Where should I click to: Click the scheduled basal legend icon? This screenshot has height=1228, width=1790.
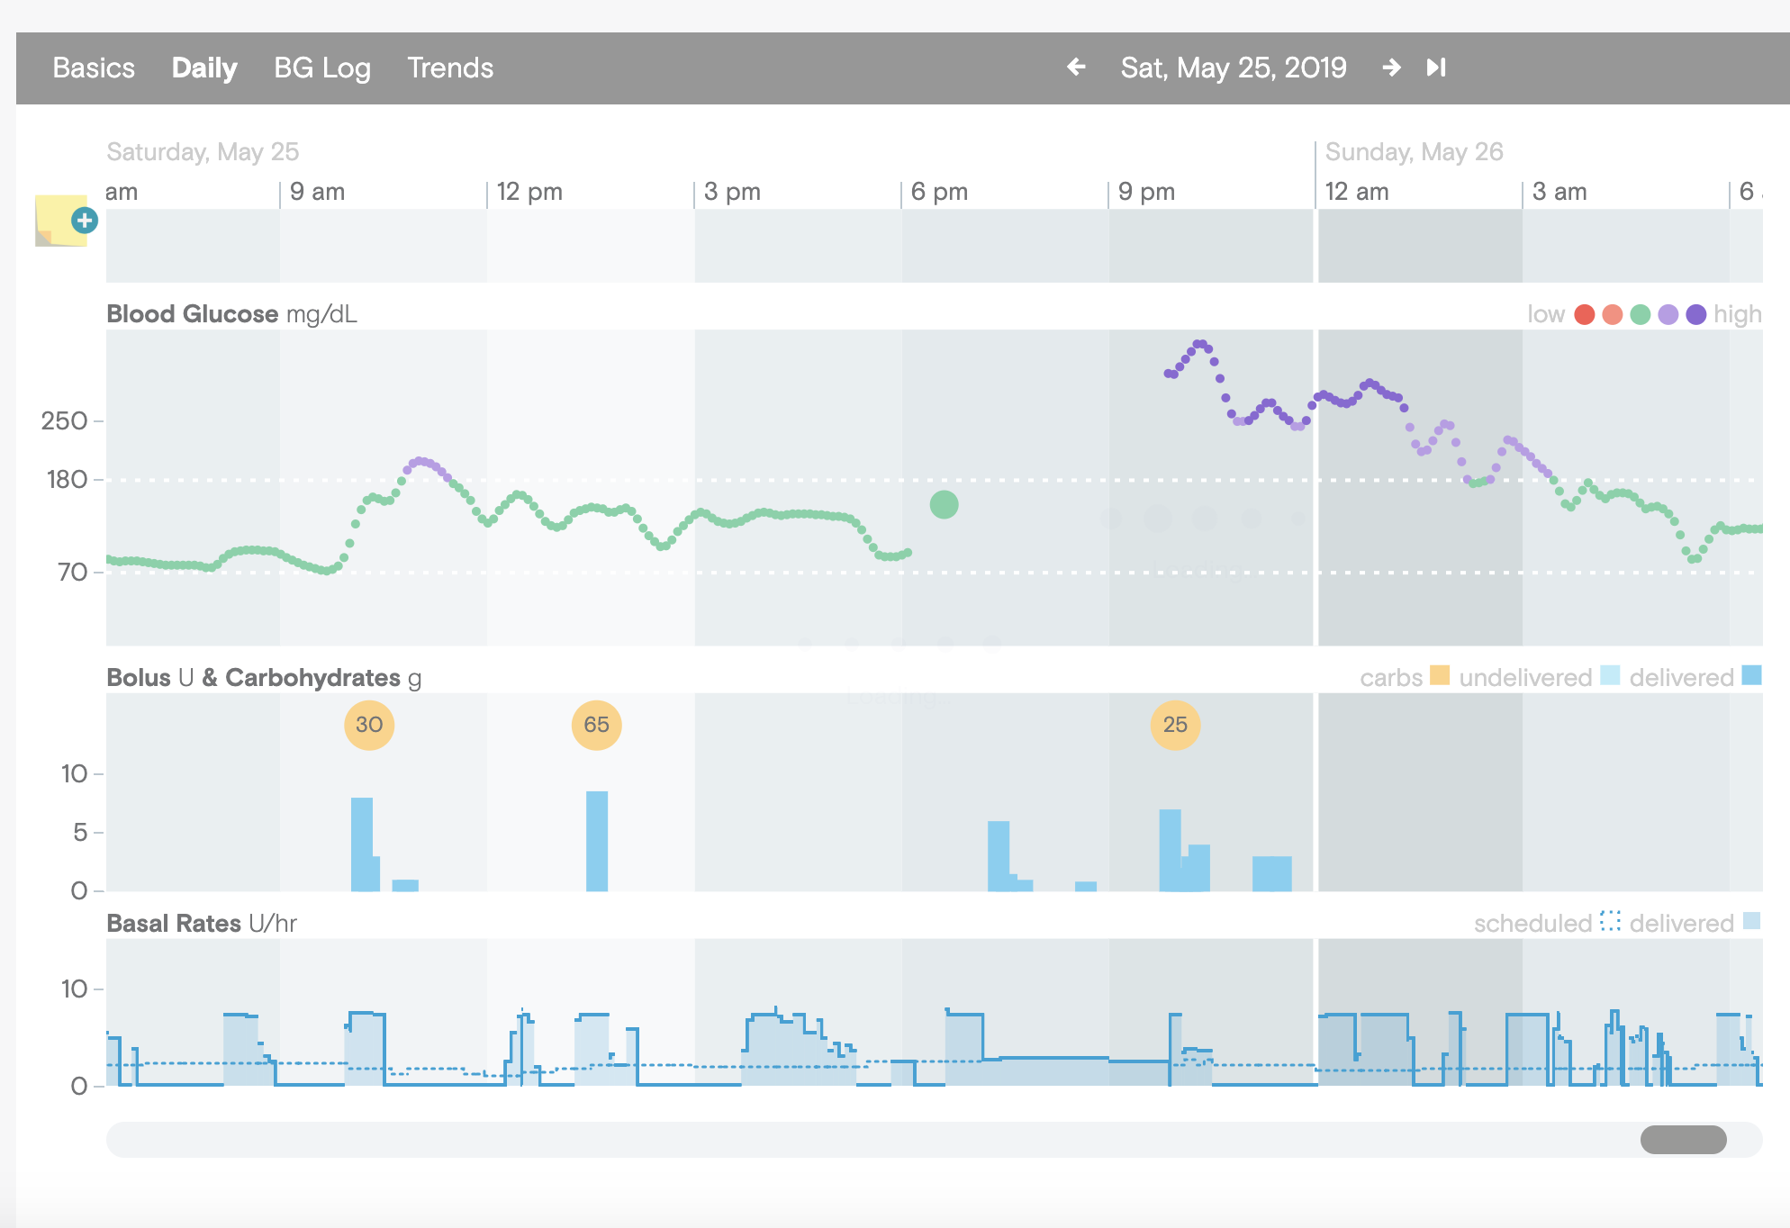pyautogui.click(x=1610, y=922)
